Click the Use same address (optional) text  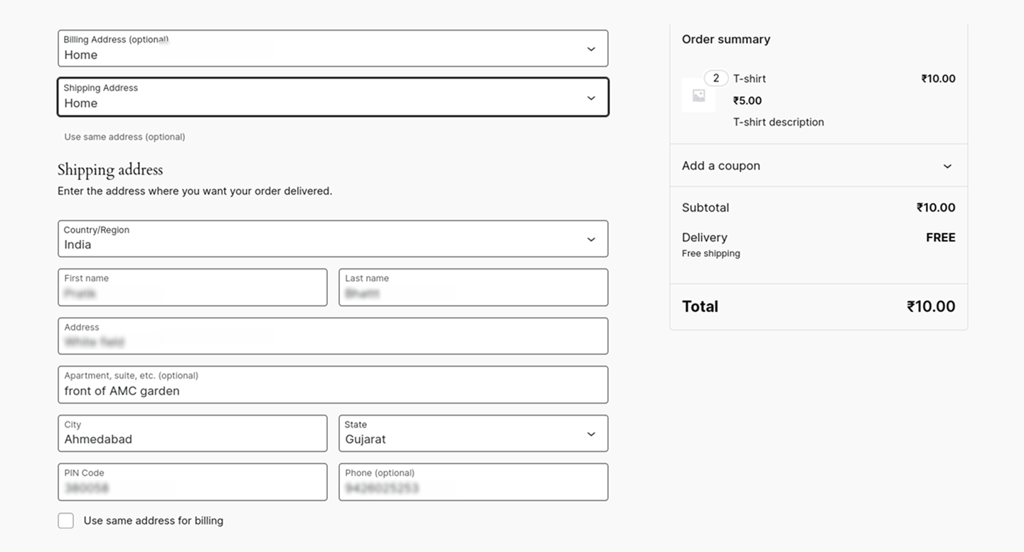(124, 136)
